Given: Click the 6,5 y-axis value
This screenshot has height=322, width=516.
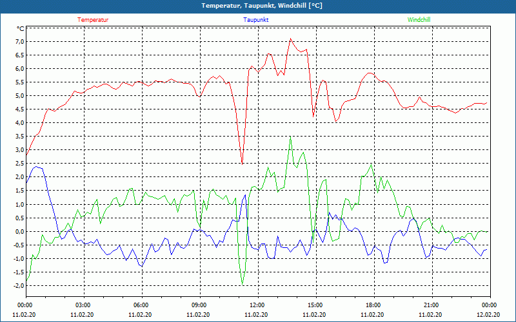Looking at the screenshot, I should tap(19, 55).
